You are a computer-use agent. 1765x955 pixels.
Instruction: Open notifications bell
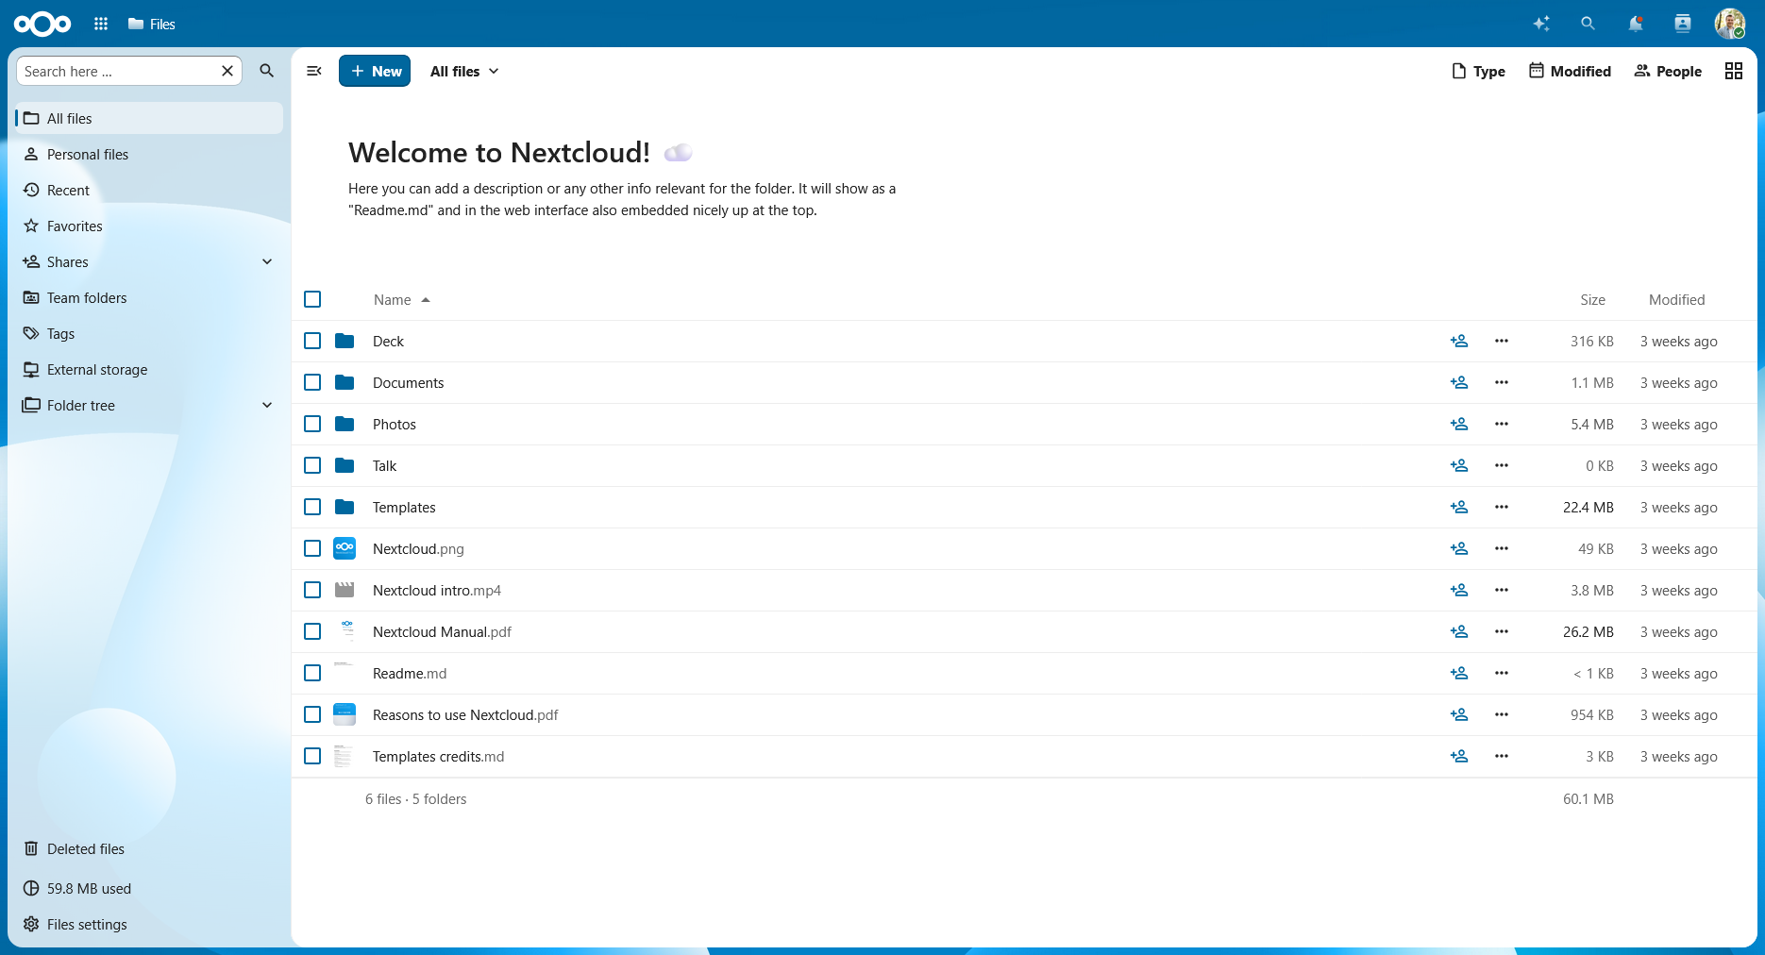tap(1636, 24)
